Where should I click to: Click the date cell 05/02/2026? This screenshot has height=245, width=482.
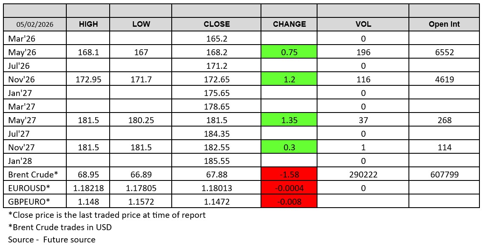click(x=35, y=24)
